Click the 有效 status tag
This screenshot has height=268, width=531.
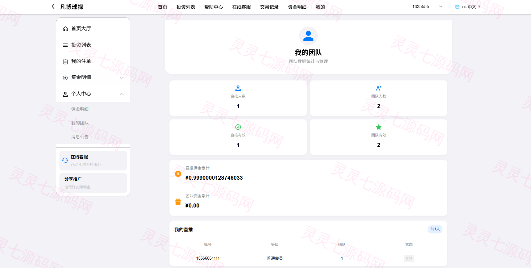pos(409,258)
